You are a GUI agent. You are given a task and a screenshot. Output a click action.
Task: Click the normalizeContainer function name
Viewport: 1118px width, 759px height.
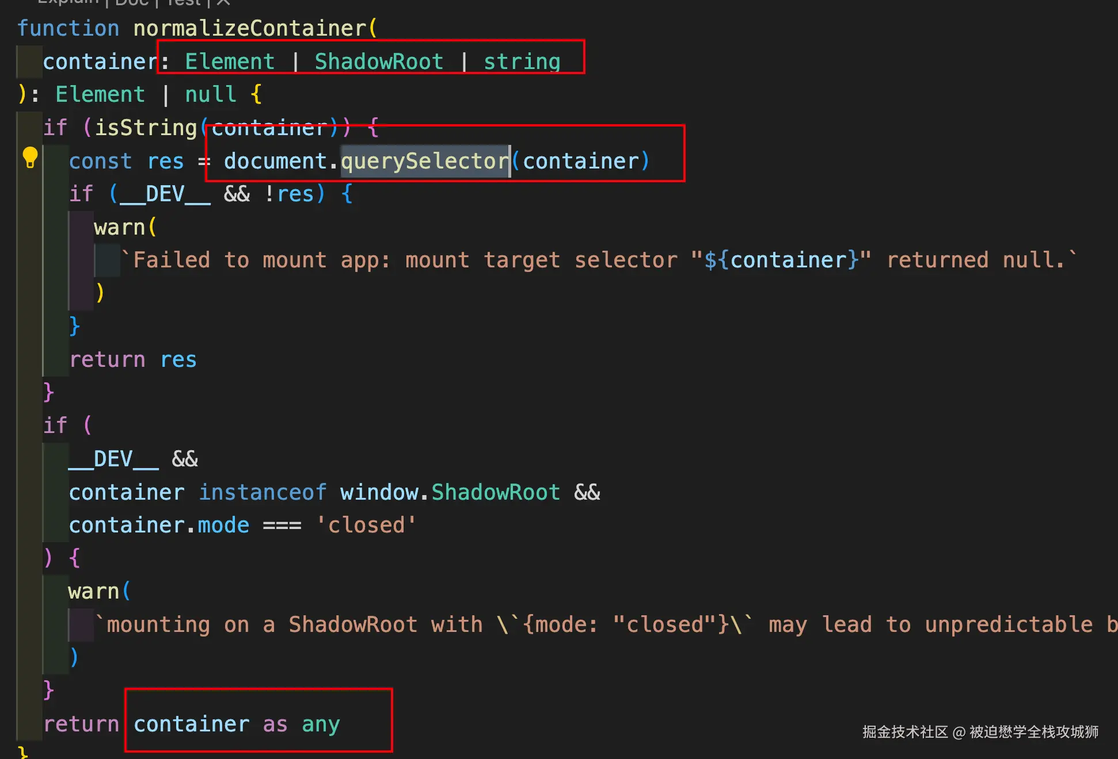click(250, 28)
